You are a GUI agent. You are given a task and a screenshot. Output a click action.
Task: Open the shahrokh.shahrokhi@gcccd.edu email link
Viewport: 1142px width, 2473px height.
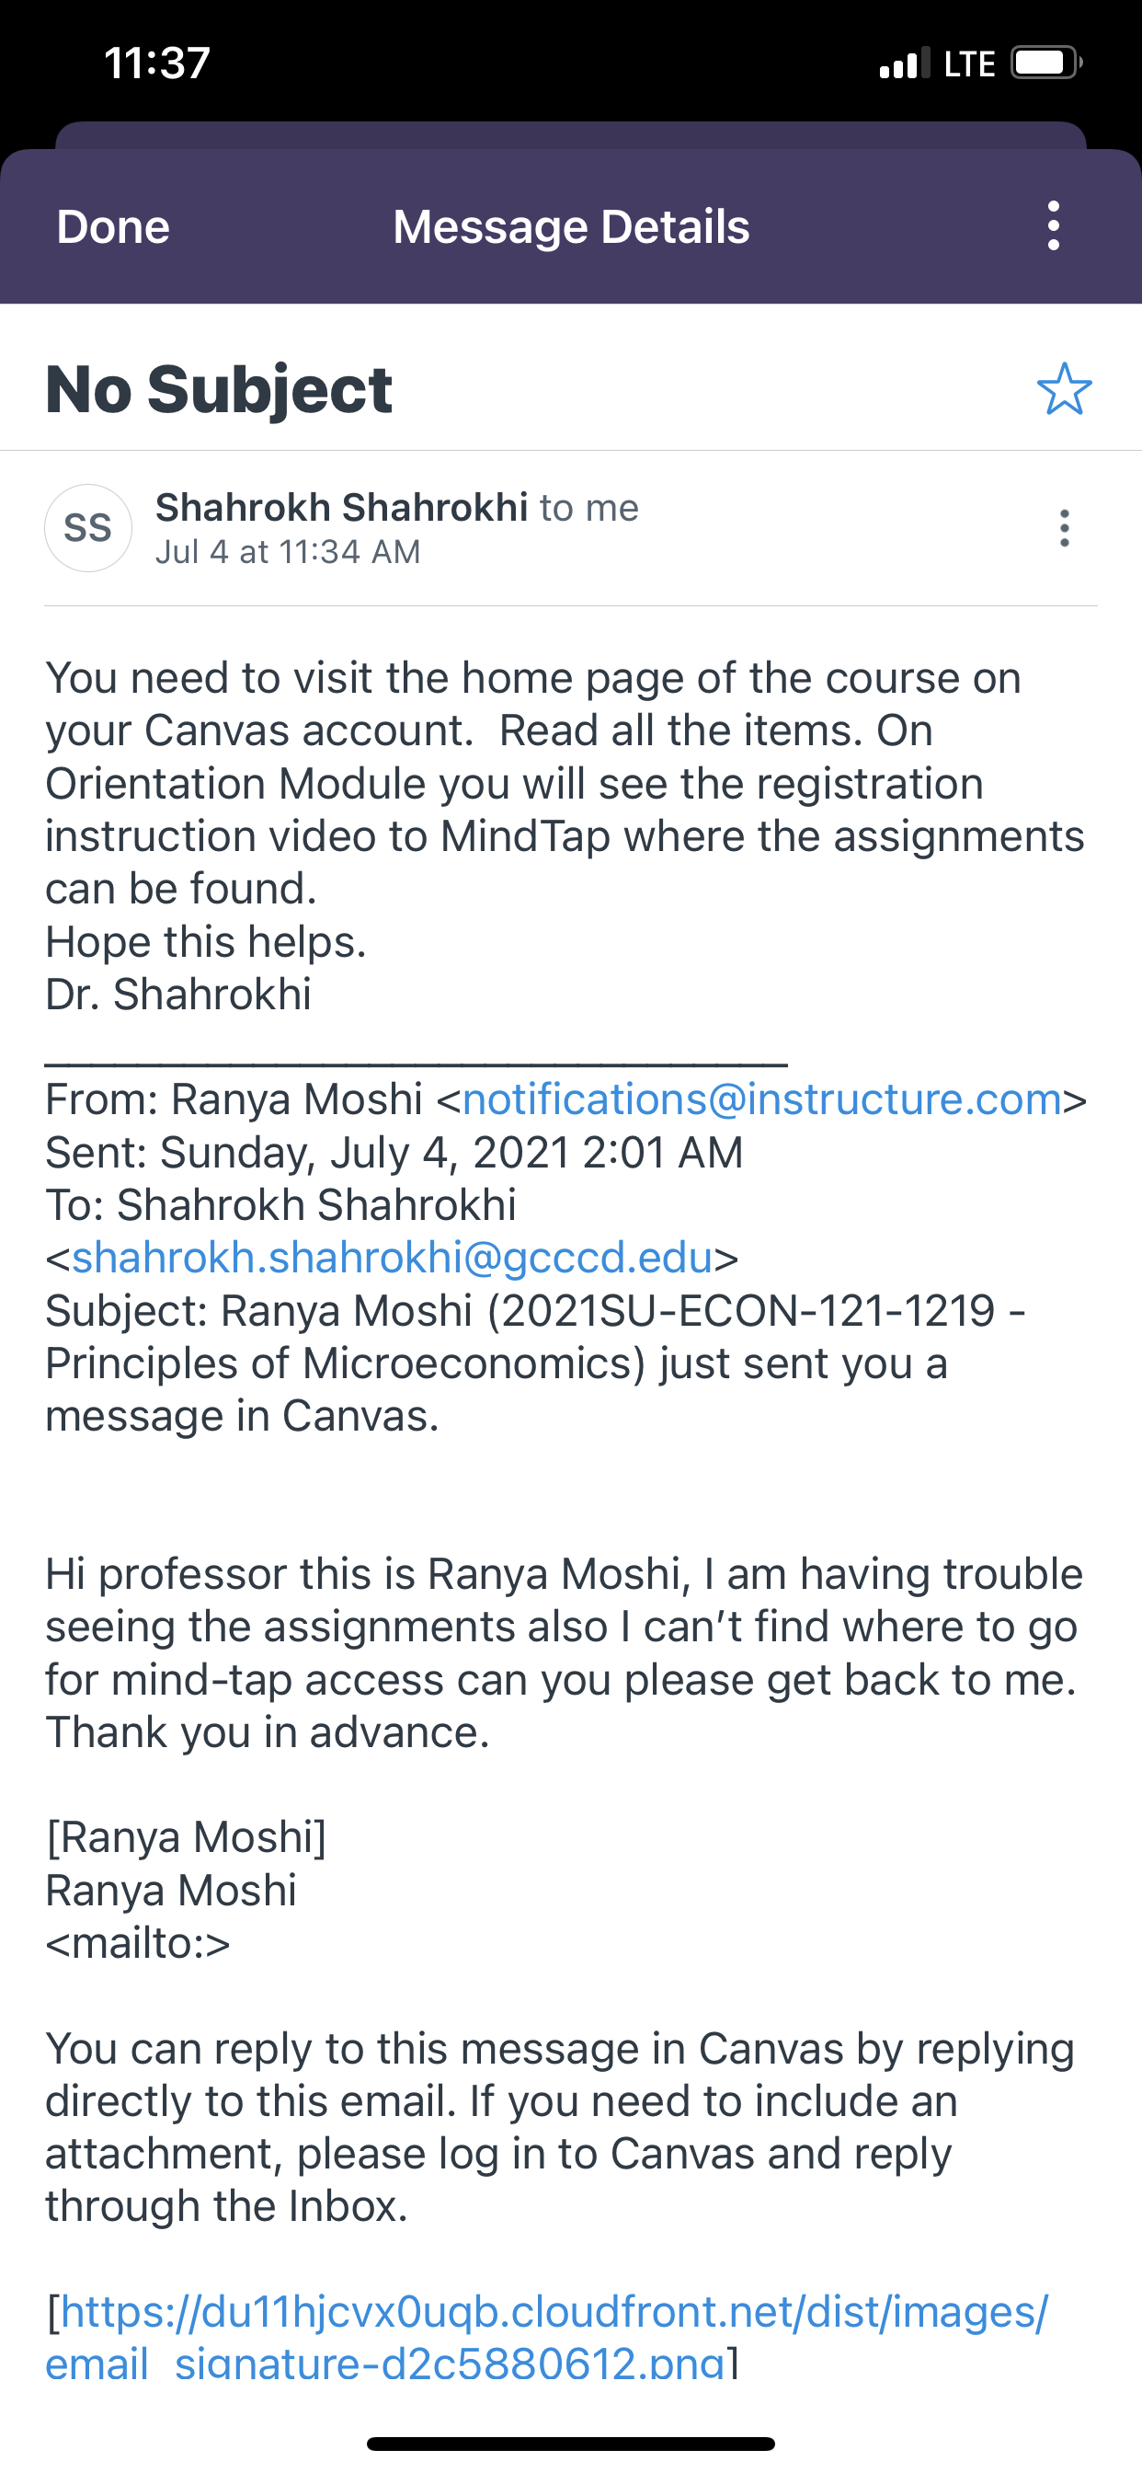tap(393, 1258)
